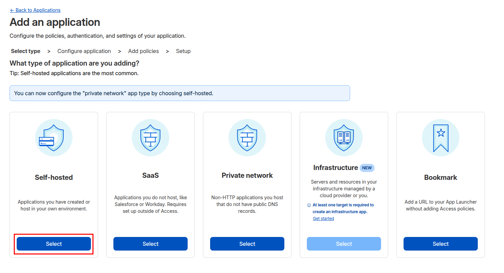Open the Setup step
The width and height of the screenshot is (504, 273).
[x=183, y=51]
